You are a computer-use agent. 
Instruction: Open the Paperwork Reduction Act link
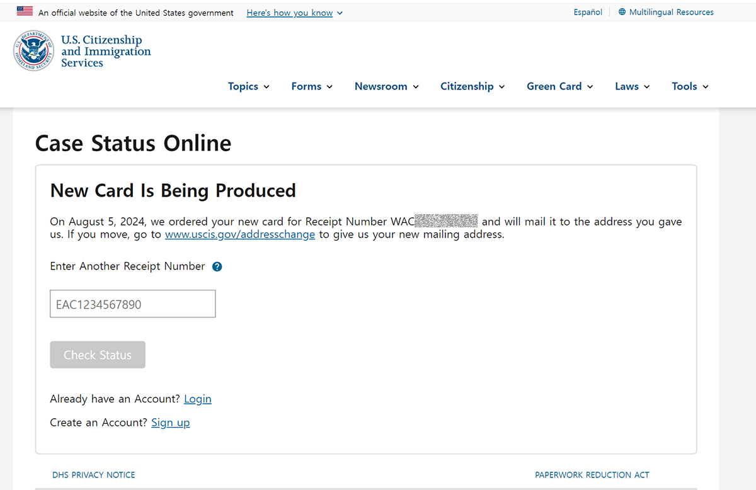pos(592,475)
